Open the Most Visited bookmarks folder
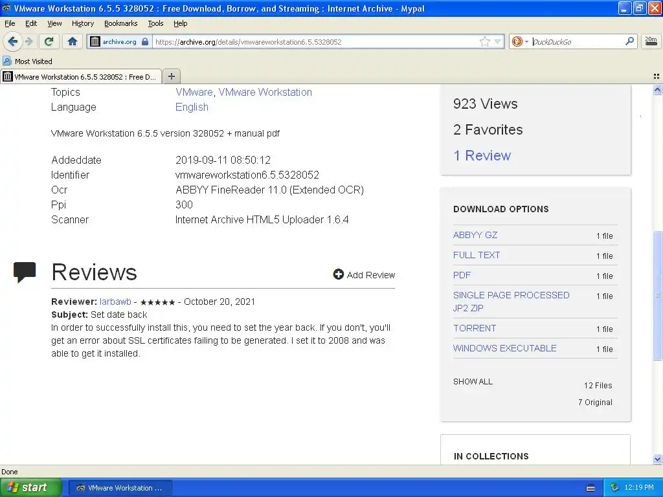This screenshot has height=497, width=663. (27, 61)
